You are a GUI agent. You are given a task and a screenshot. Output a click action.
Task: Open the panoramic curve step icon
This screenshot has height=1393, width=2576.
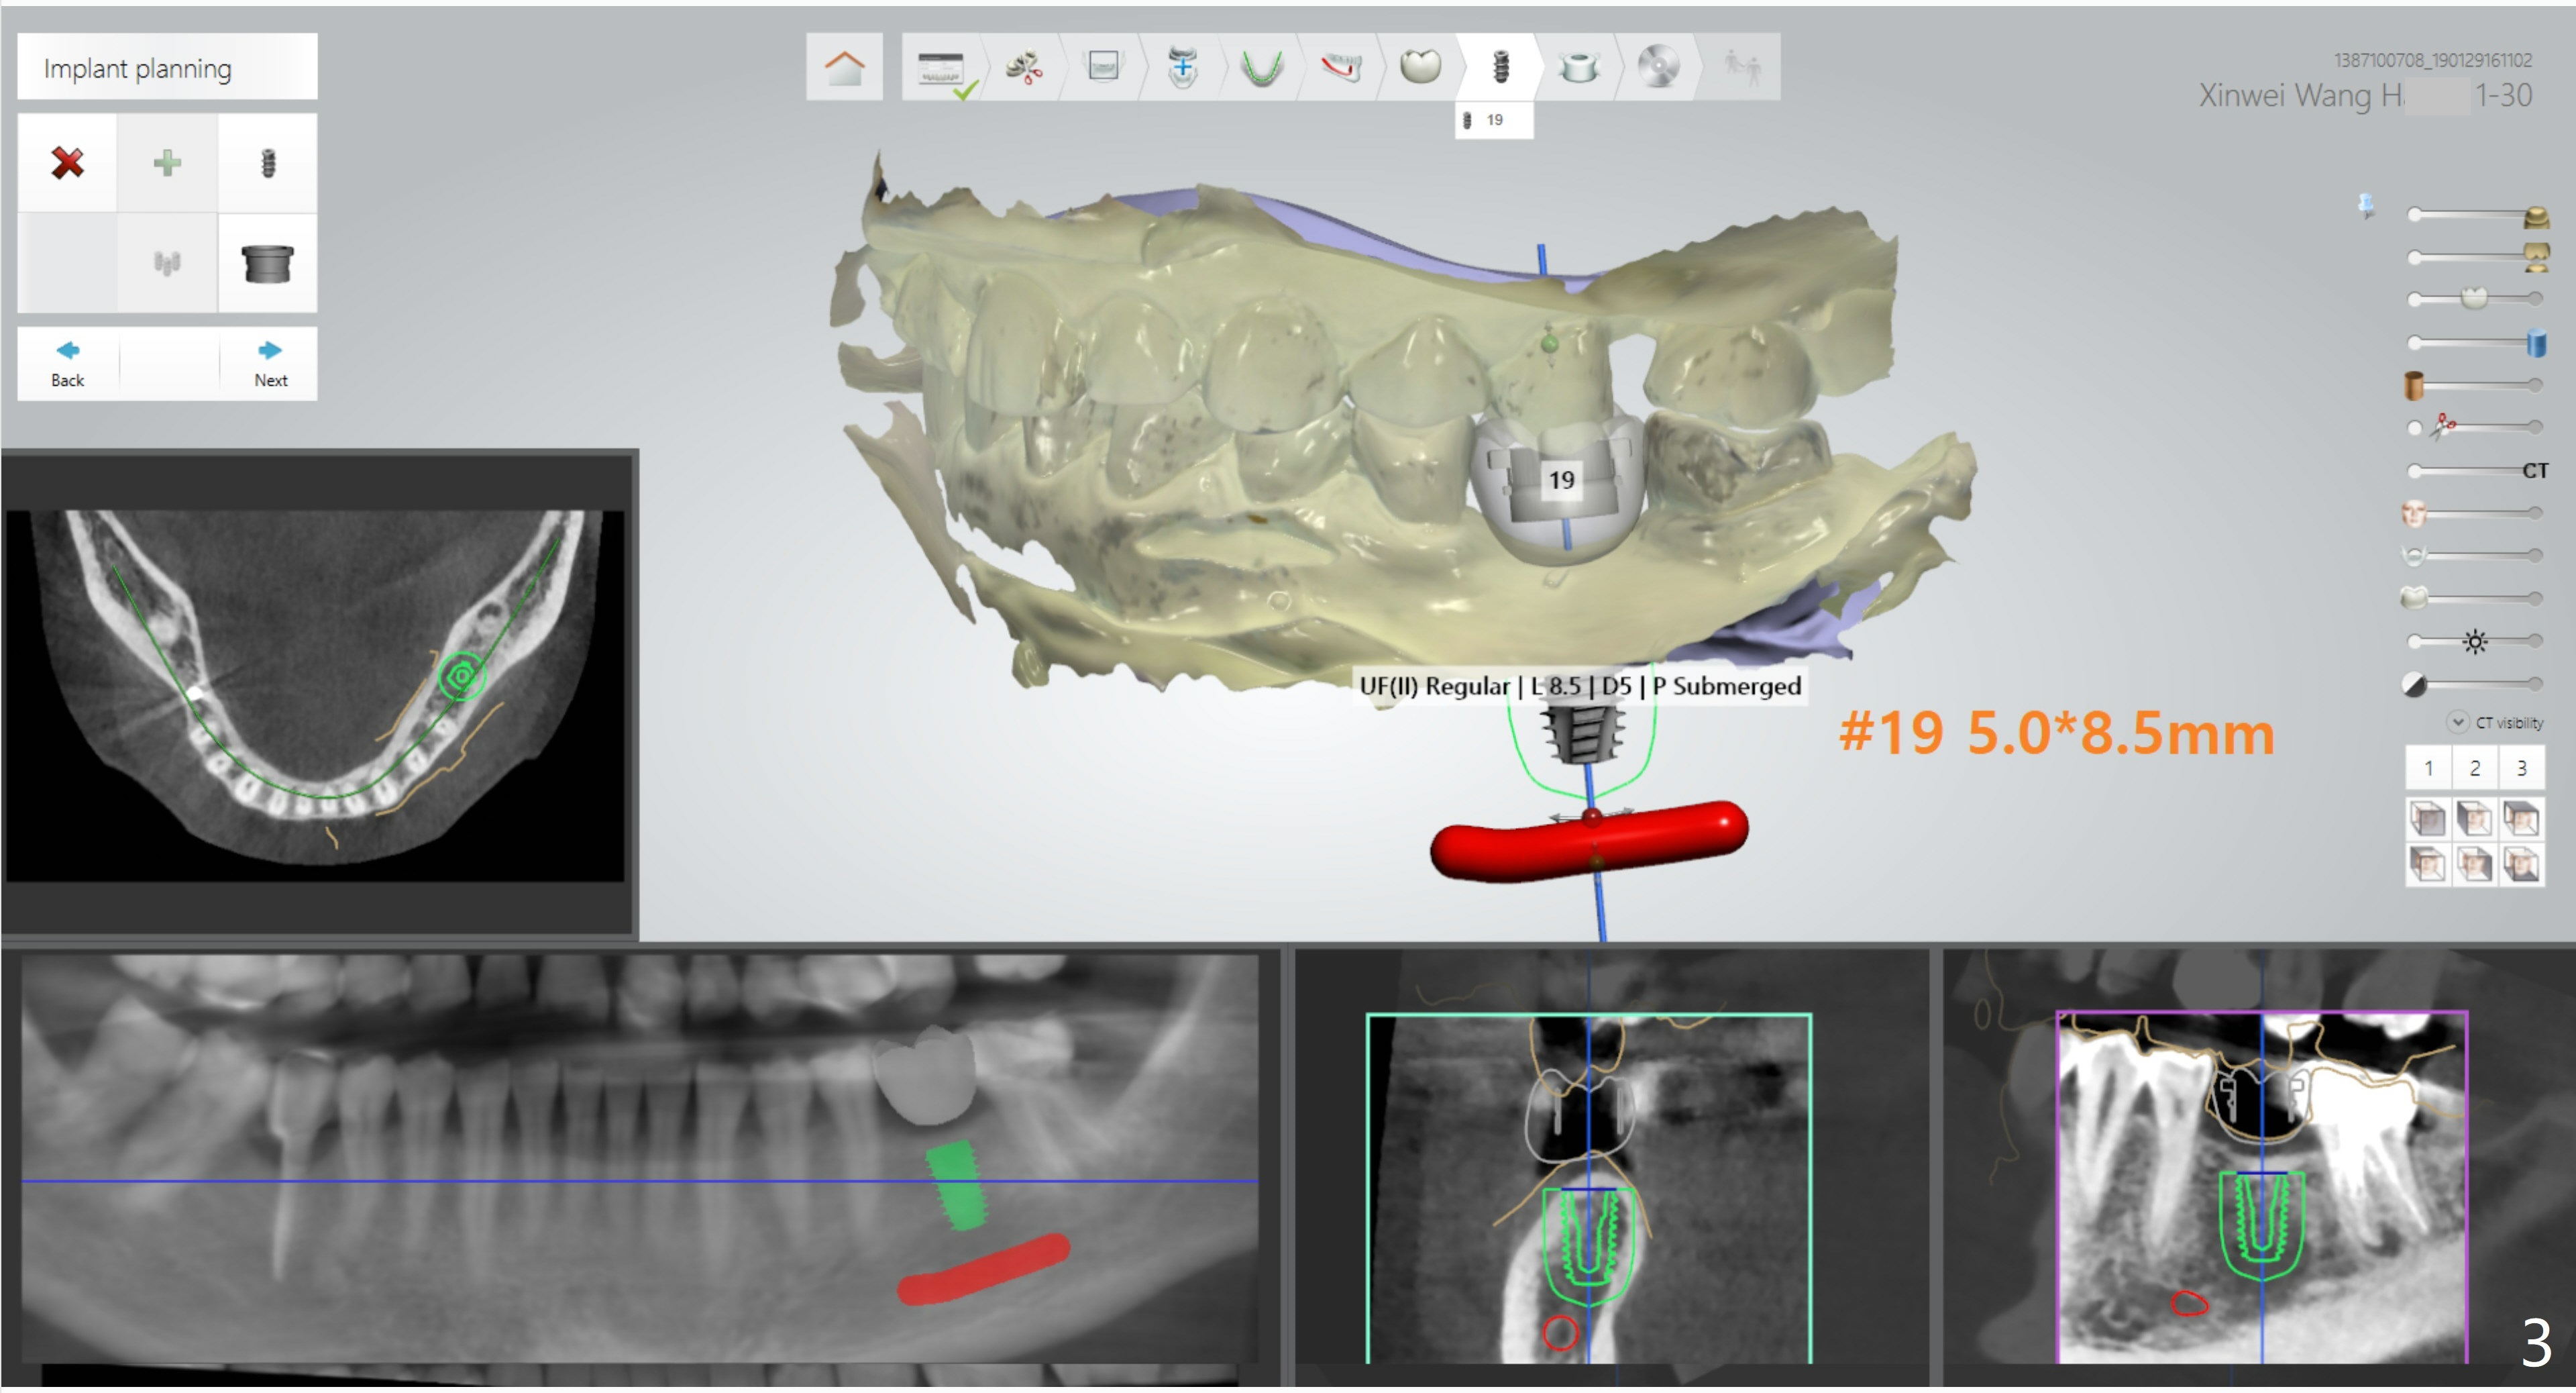[x=1261, y=67]
